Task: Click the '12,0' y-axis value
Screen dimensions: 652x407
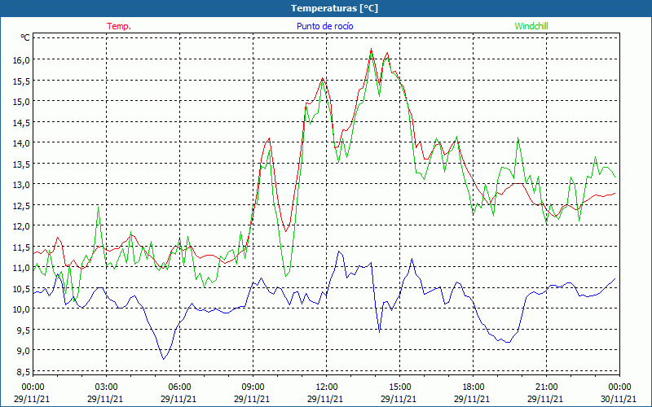Action: click(22, 226)
